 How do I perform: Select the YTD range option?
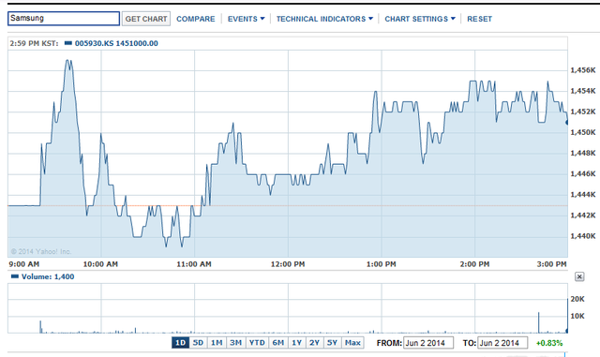(x=257, y=342)
